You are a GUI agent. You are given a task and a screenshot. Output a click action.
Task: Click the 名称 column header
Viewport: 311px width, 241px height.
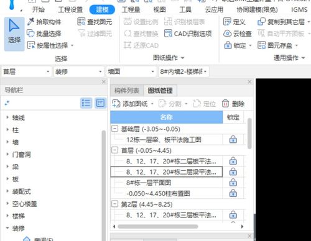pos(167,117)
